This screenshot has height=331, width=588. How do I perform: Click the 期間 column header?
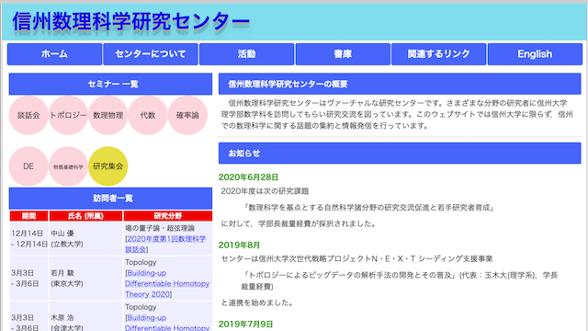(28, 216)
